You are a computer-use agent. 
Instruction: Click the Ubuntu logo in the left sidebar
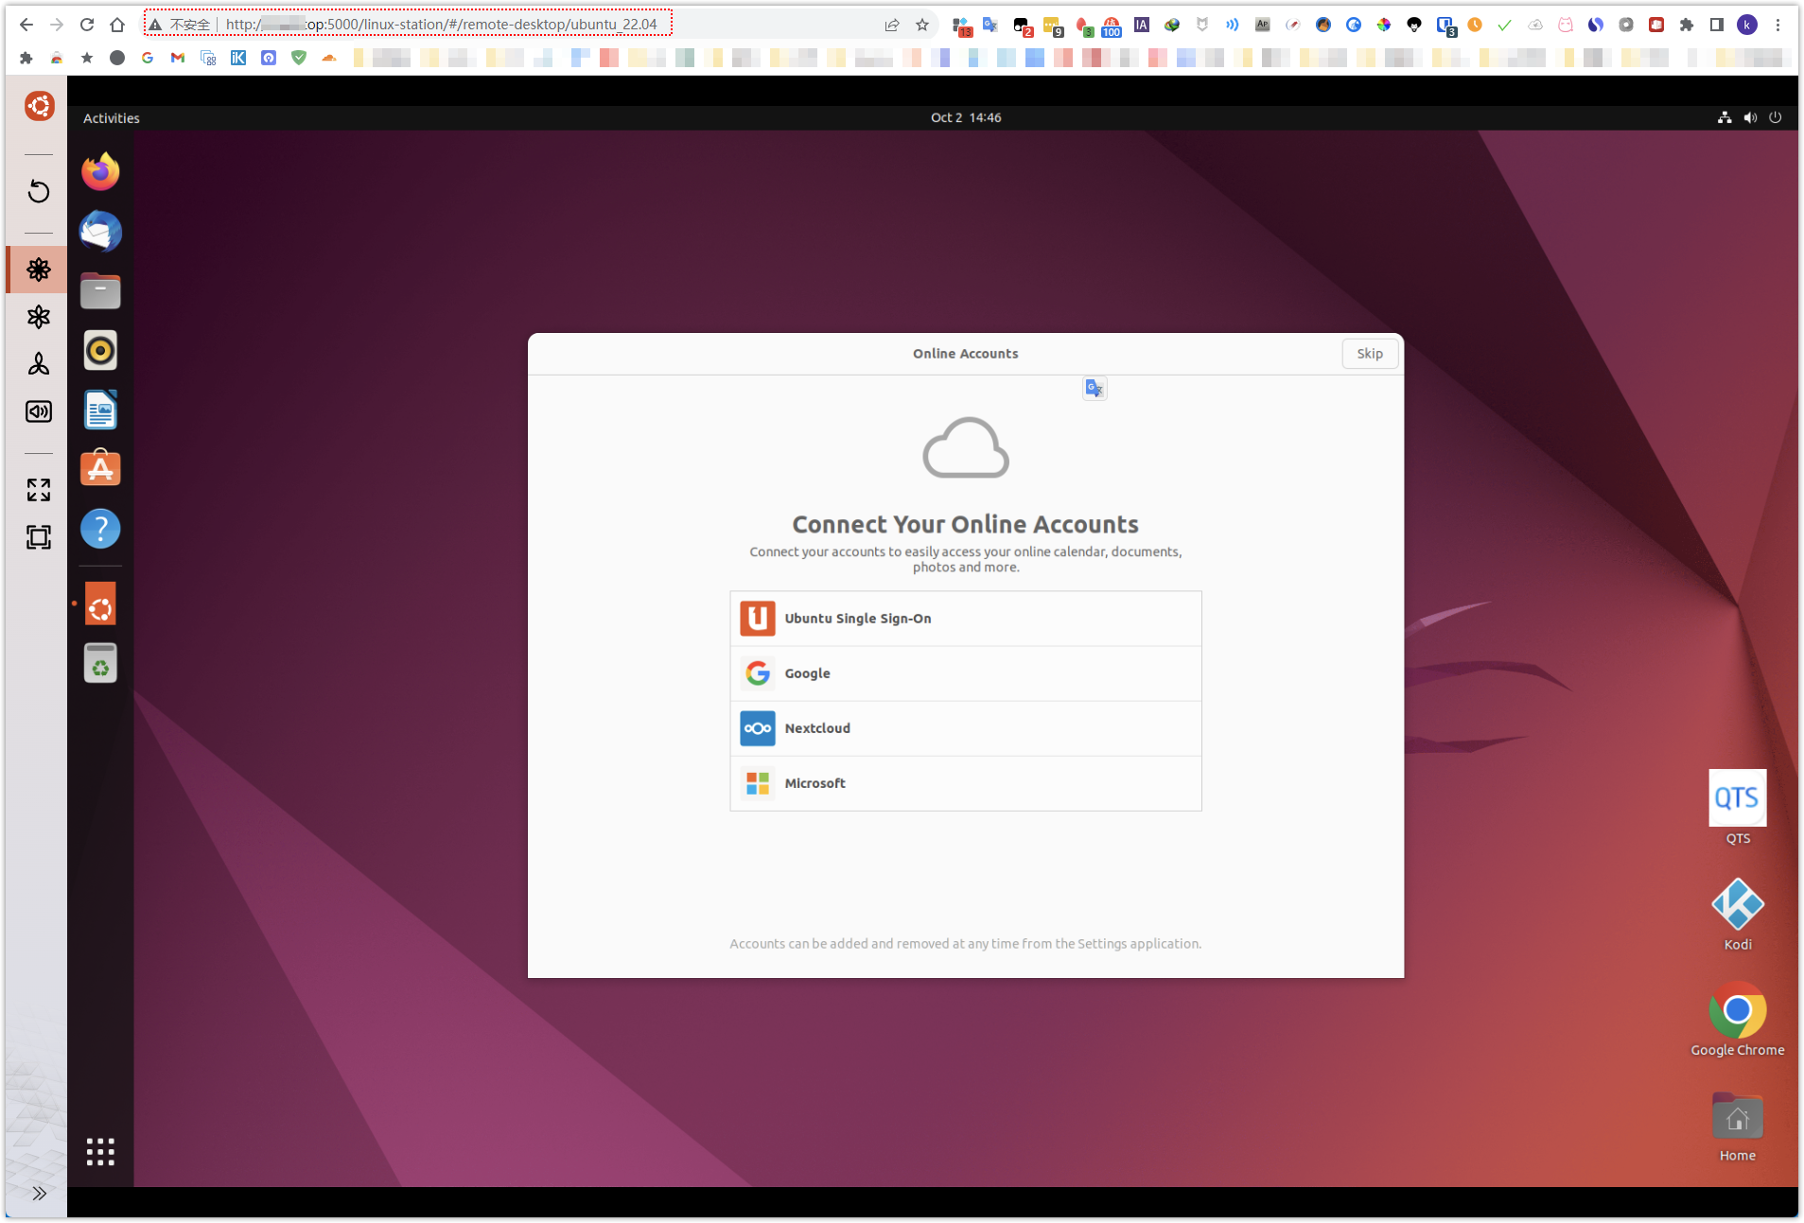[39, 106]
